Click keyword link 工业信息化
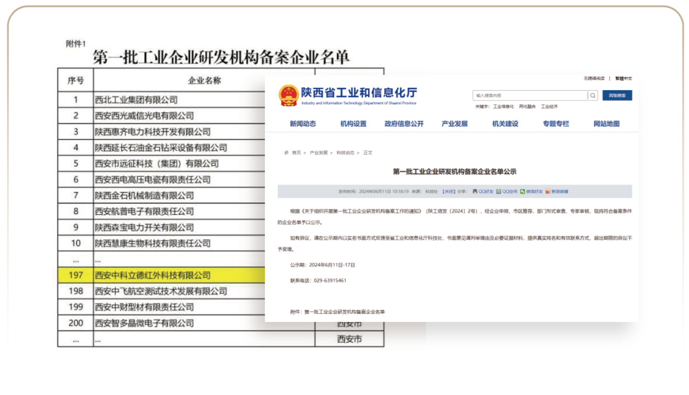The image size is (689, 395). (503, 107)
